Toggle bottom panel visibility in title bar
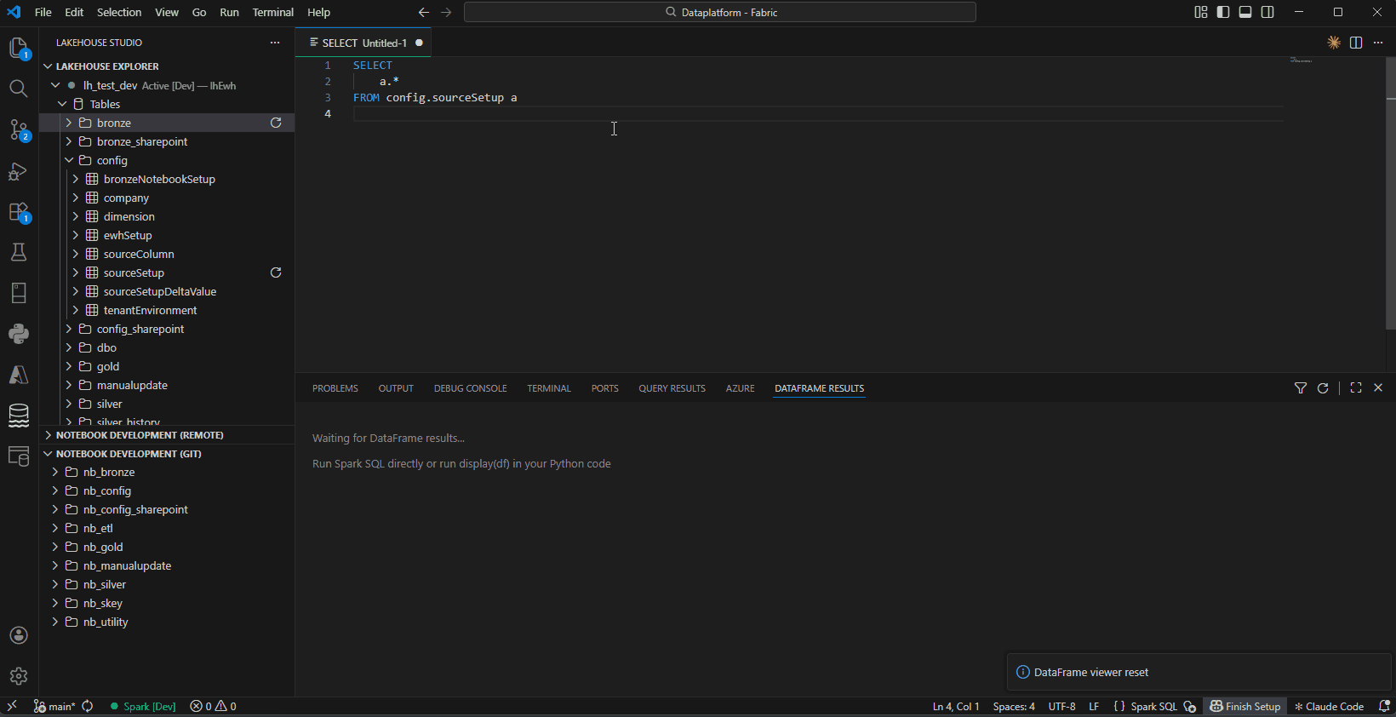The image size is (1396, 717). pyautogui.click(x=1245, y=12)
